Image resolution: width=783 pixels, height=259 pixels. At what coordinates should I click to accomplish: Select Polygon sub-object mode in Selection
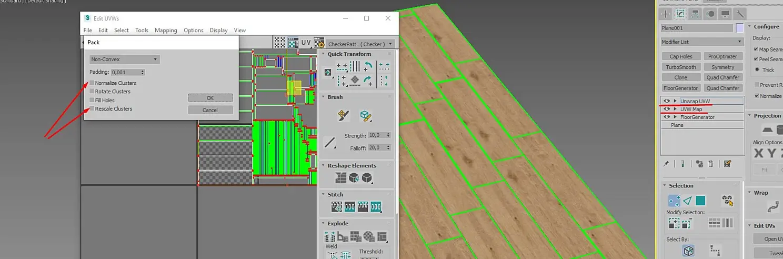coord(700,201)
